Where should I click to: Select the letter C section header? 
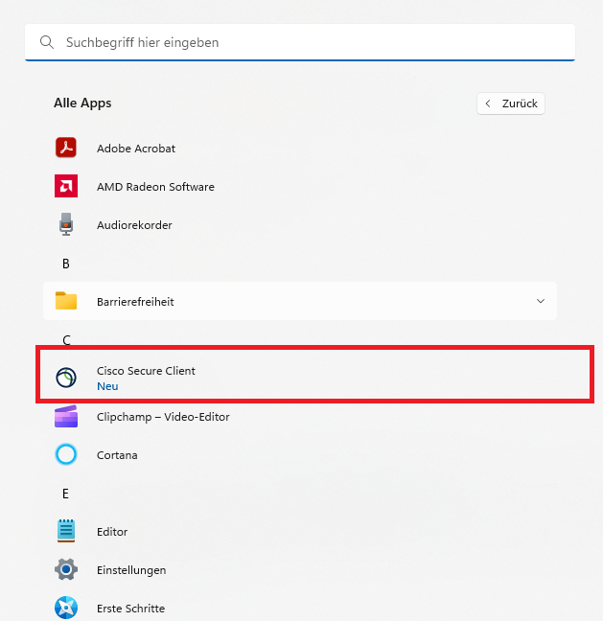66,340
